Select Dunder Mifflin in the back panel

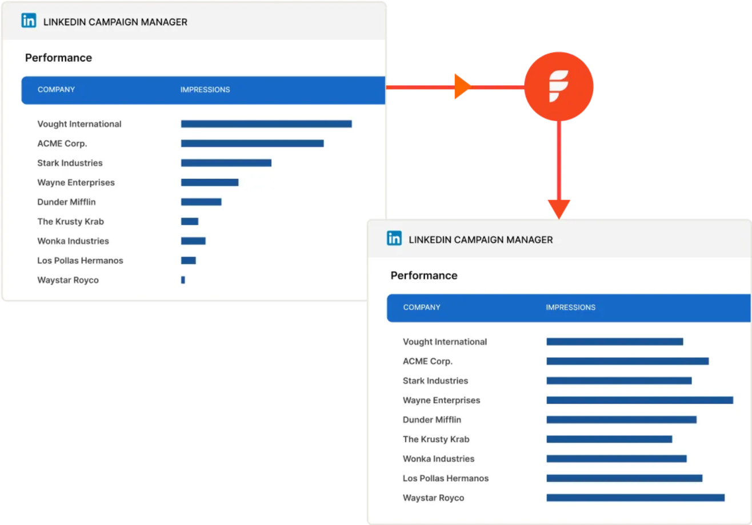(66, 202)
